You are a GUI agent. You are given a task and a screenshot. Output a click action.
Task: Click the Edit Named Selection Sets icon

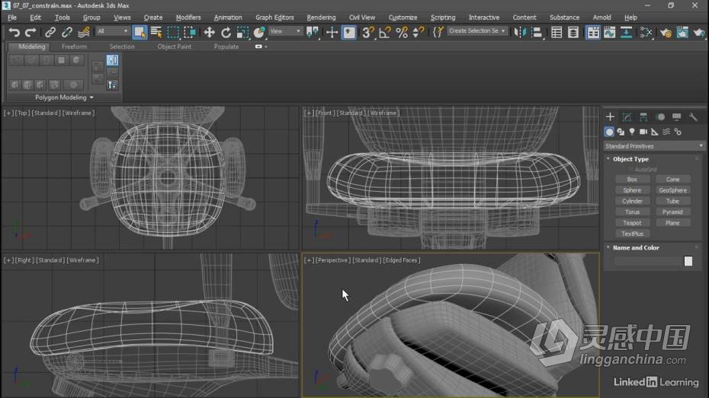(x=438, y=32)
